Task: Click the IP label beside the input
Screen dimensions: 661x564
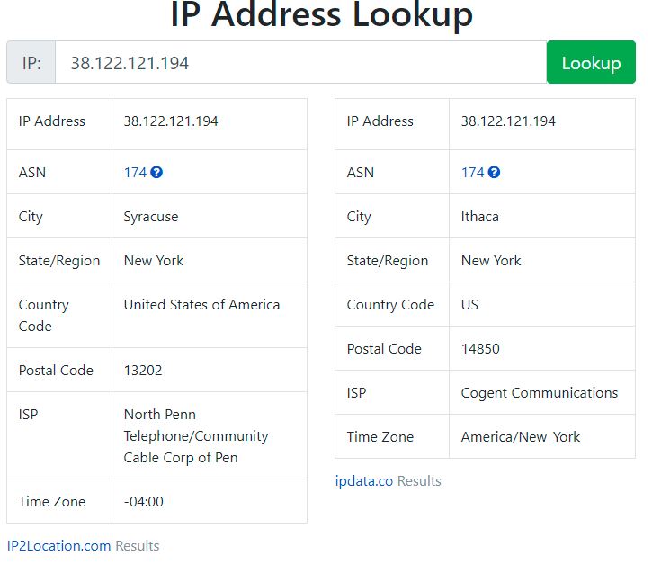Action: (x=31, y=62)
